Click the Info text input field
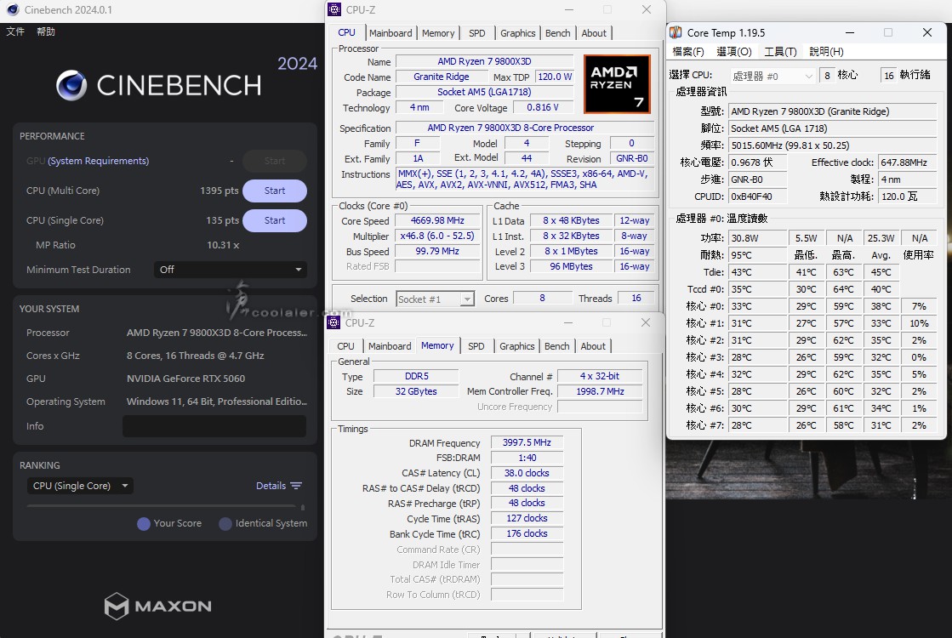This screenshot has height=638, width=952. coord(214,426)
